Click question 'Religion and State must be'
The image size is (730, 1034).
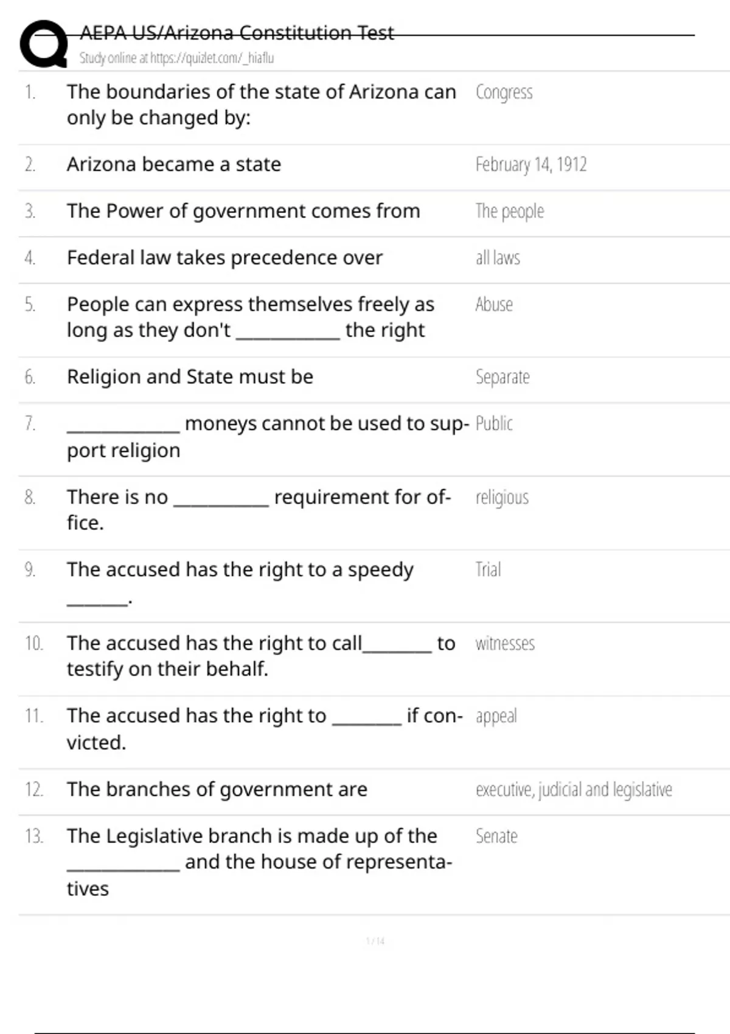click(x=190, y=377)
